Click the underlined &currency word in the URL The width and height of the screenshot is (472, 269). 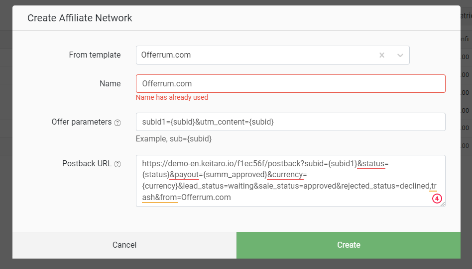click(x=285, y=175)
